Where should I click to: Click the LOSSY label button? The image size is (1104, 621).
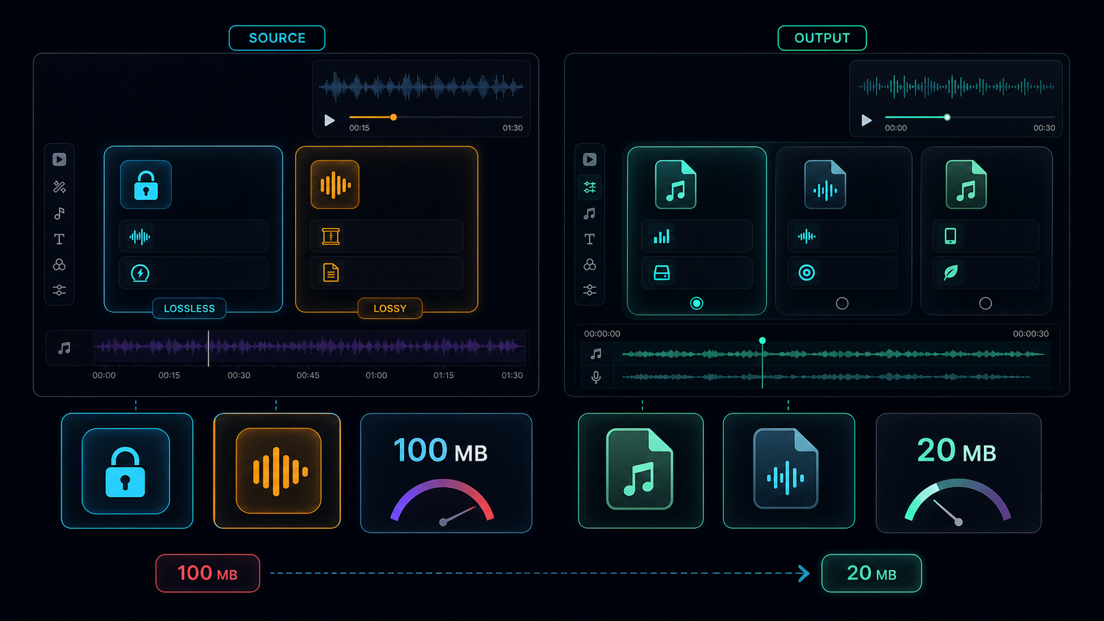click(x=390, y=308)
